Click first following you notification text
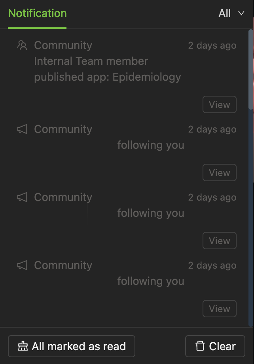Image resolution: width=254 pixels, height=364 pixels. point(151,145)
